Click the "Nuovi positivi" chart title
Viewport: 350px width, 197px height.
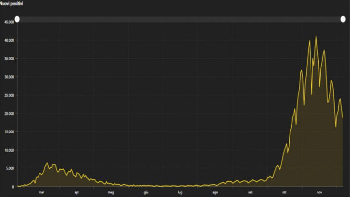(x=14, y=4)
